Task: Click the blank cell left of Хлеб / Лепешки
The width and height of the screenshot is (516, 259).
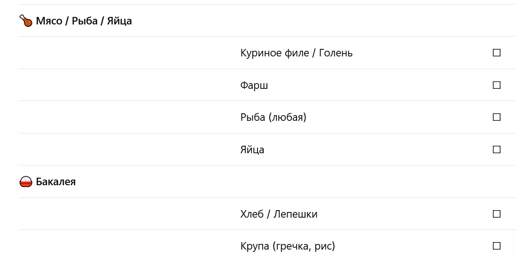Action: tap(127, 214)
